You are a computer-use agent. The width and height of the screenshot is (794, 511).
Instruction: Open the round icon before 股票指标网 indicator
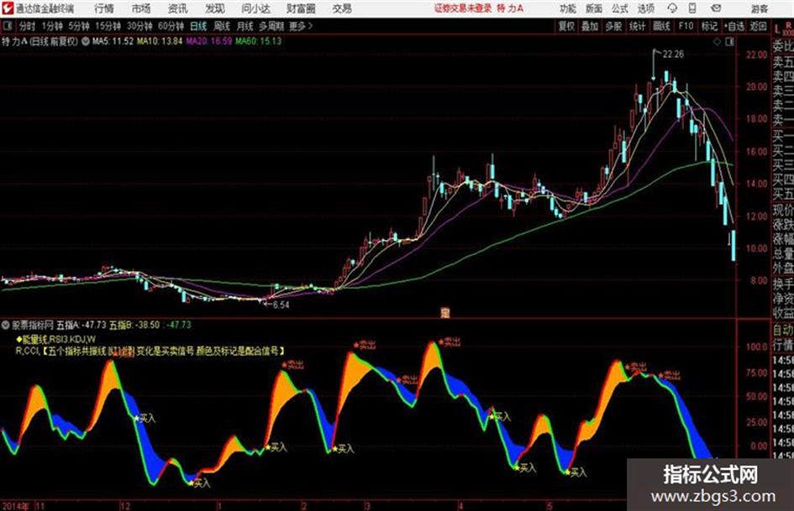pyautogui.click(x=6, y=325)
